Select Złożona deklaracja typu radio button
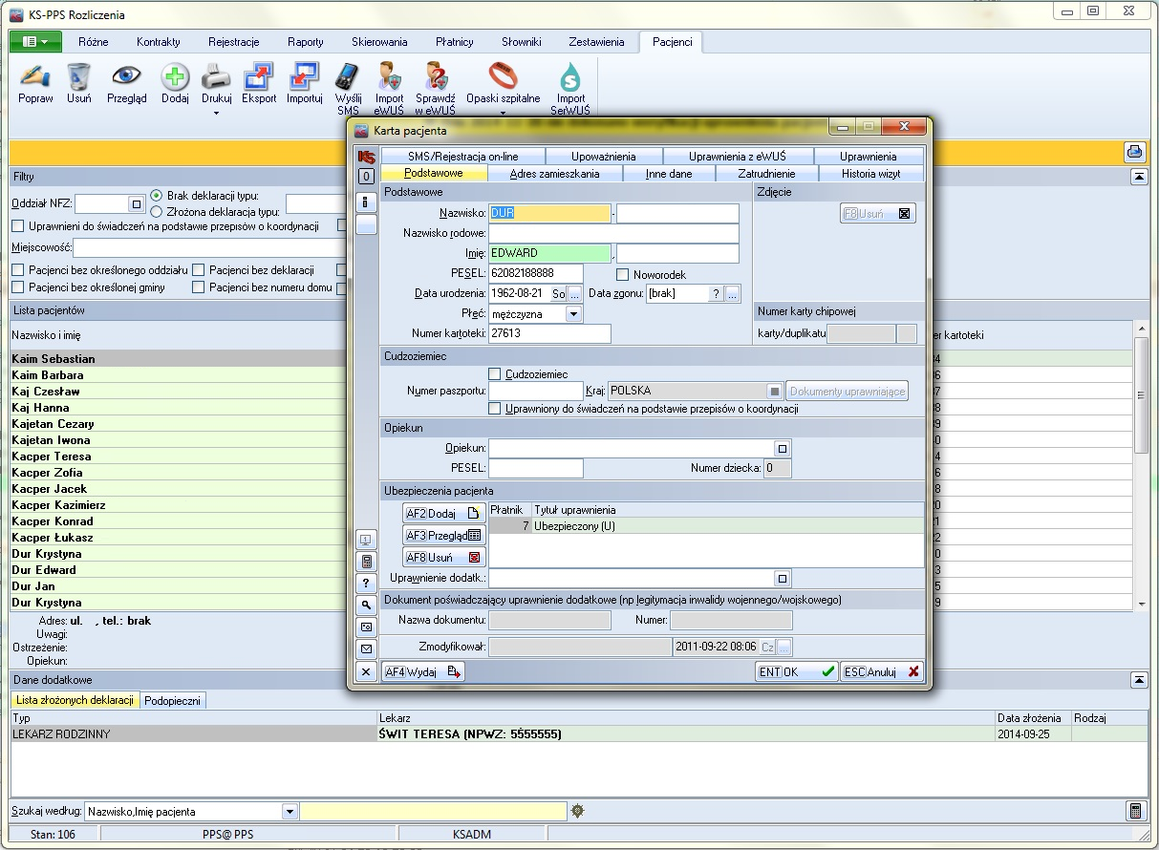This screenshot has width=1159, height=850. [157, 211]
